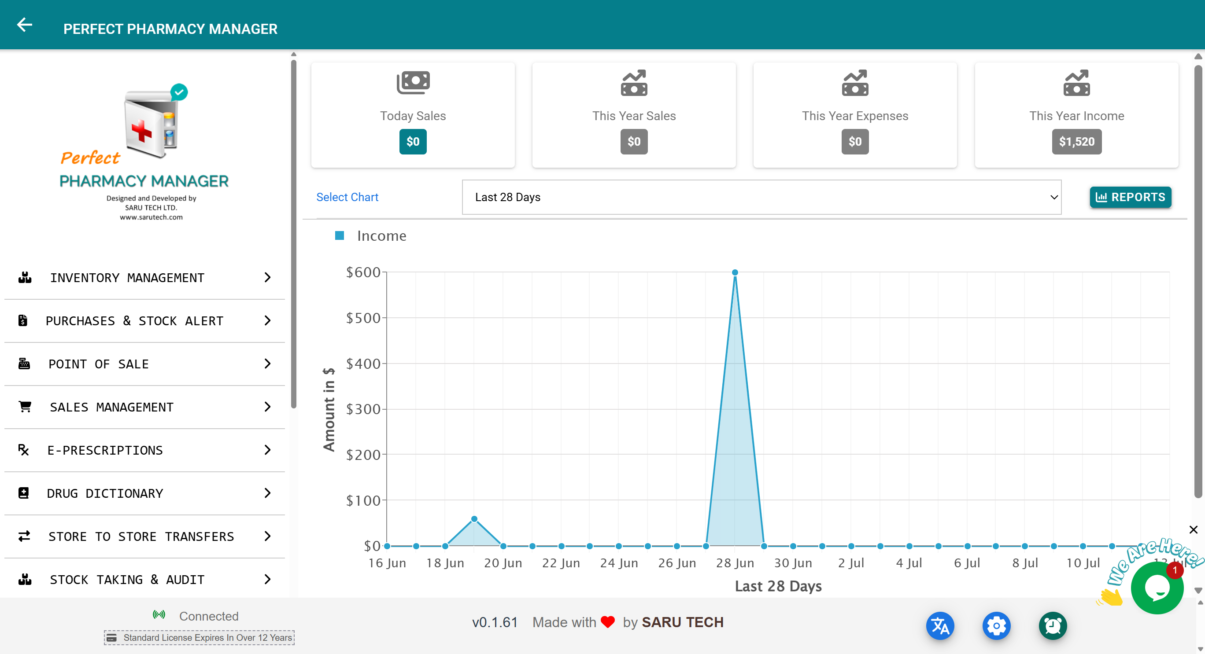Click the This Year Sales $0 badge
Viewport: 1205px width, 654px height.
[x=634, y=142]
